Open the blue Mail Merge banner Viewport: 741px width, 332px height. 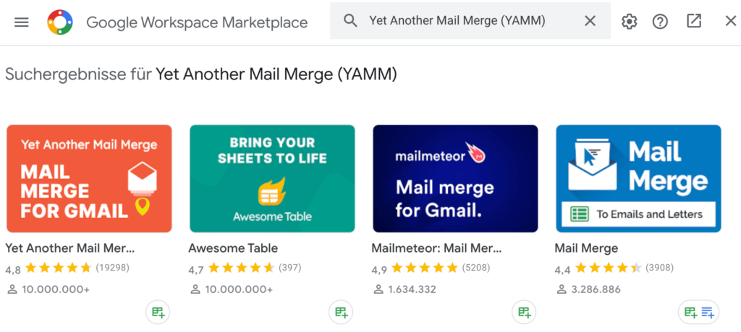pyautogui.click(x=638, y=179)
